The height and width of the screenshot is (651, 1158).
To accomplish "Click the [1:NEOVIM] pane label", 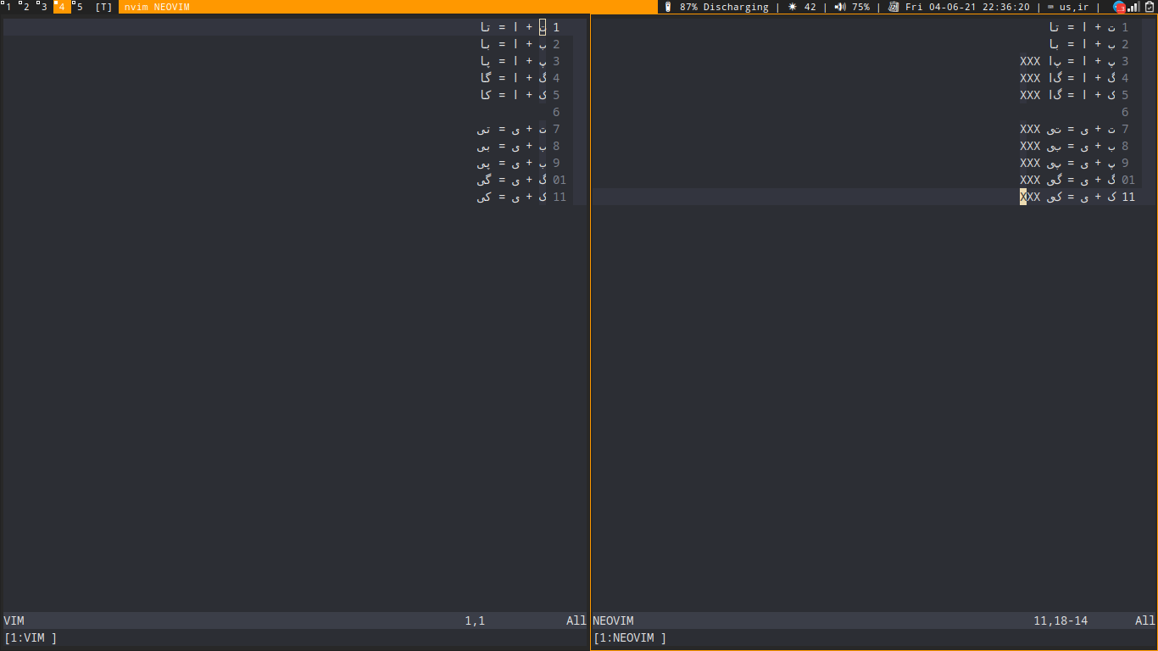I will click(627, 637).
